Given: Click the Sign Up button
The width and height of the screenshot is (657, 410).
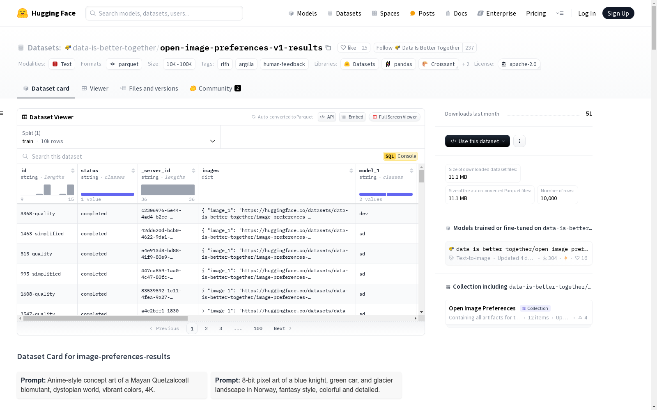Looking at the screenshot, I should pyautogui.click(x=618, y=13).
